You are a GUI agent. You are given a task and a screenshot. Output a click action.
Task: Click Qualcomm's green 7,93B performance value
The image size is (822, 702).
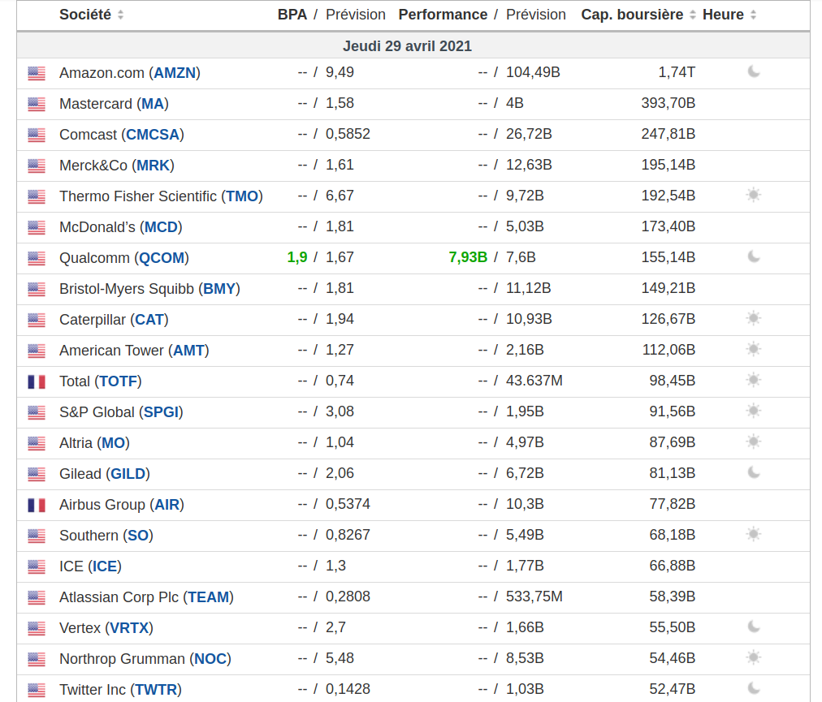click(x=468, y=257)
